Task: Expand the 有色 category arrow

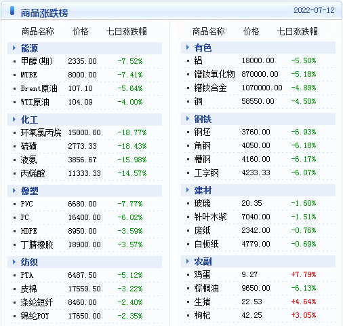Action: point(188,48)
